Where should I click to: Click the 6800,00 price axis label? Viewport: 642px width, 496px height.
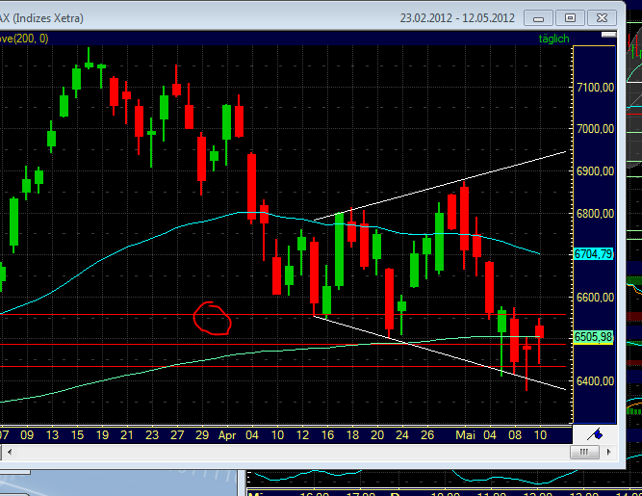point(595,213)
